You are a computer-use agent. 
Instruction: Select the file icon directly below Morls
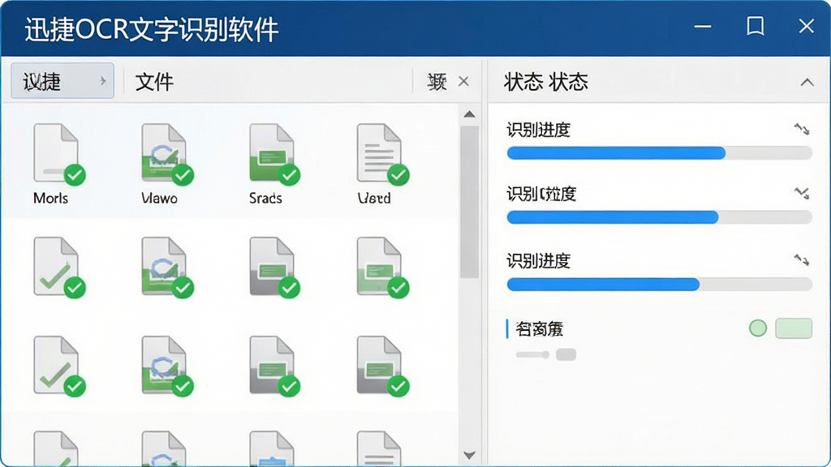point(56,266)
